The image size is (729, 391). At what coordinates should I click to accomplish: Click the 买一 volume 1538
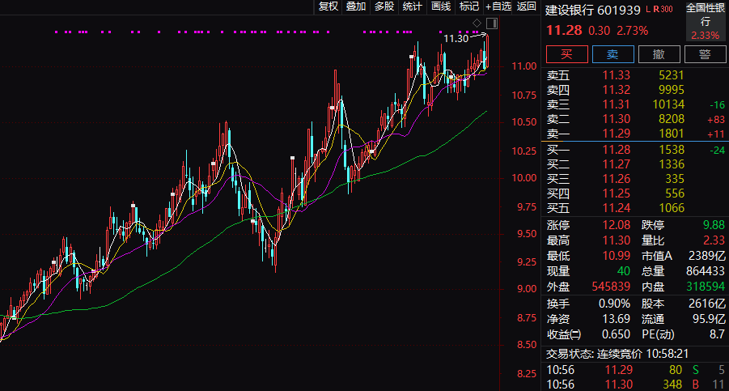coord(672,150)
